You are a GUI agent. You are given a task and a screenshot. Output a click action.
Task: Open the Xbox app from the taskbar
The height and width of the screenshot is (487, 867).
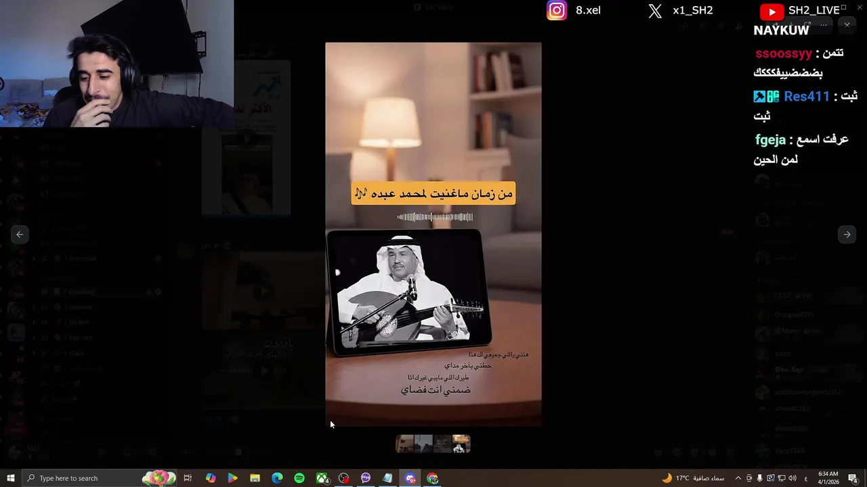tap(322, 478)
